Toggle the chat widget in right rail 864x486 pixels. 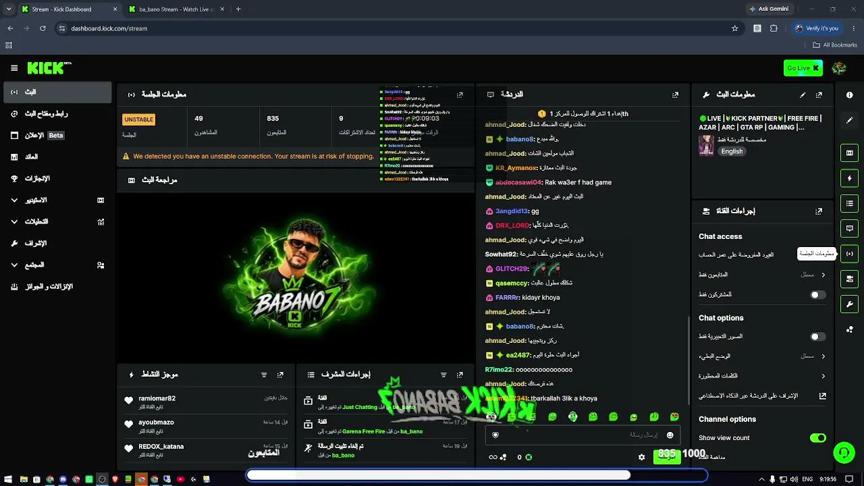[x=849, y=228]
